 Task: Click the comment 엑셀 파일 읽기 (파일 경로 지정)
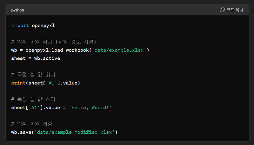pyautogui.click(x=54, y=42)
